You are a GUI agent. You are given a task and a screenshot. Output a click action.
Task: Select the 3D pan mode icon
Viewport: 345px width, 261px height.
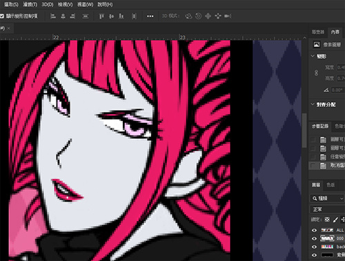(208, 16)
